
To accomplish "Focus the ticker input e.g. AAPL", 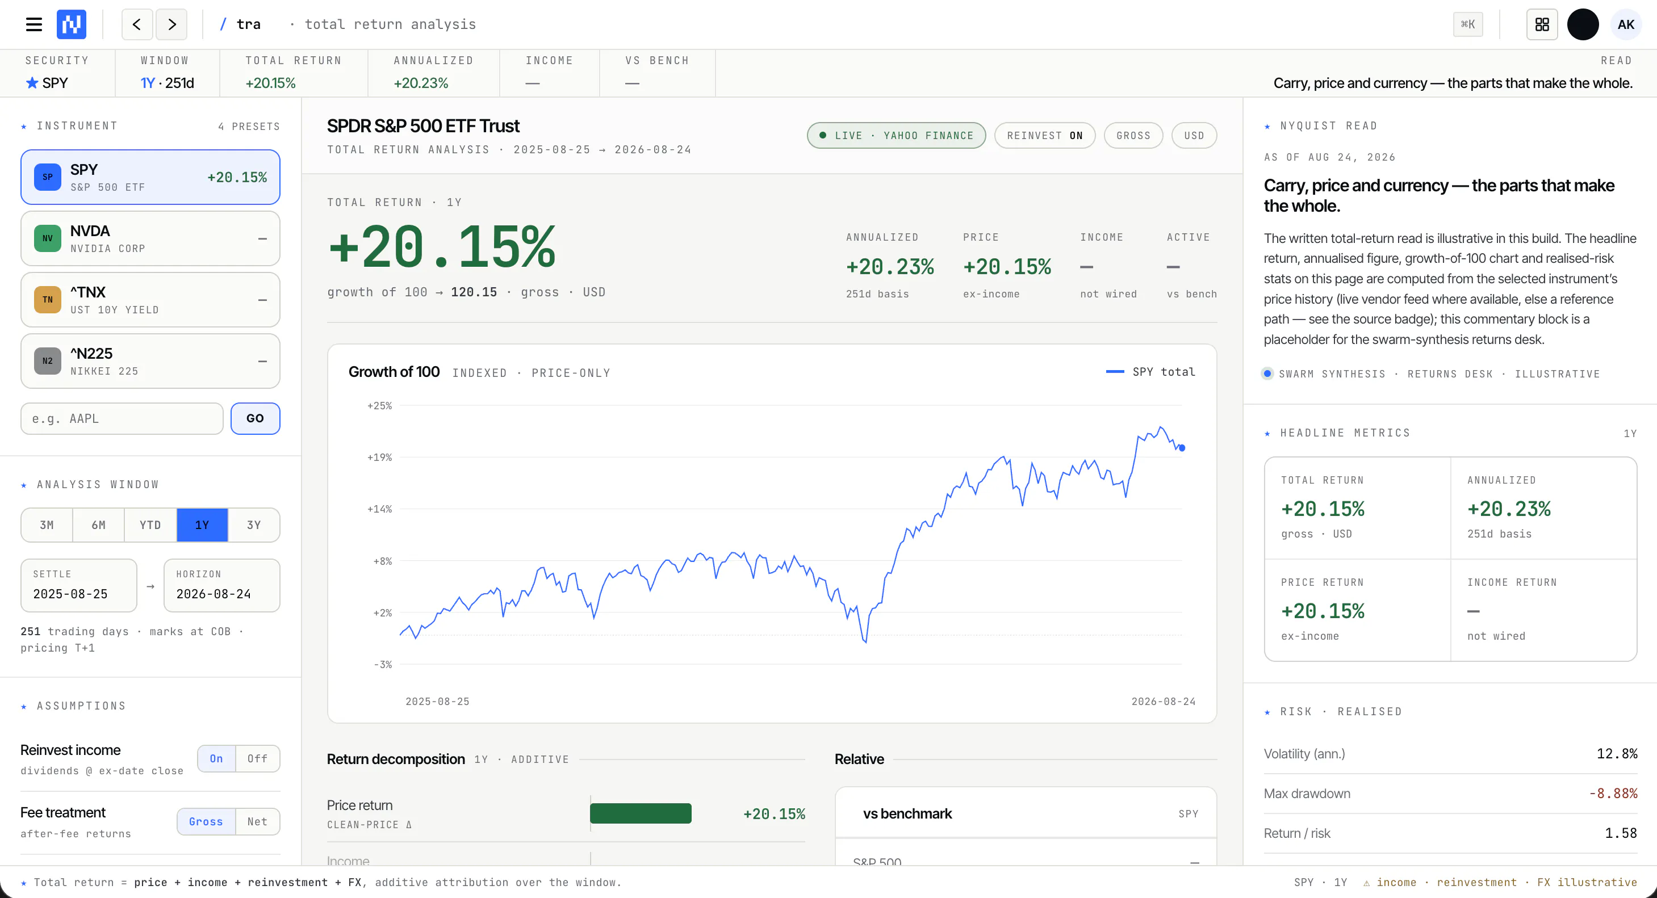I will (x=122, y=418).
